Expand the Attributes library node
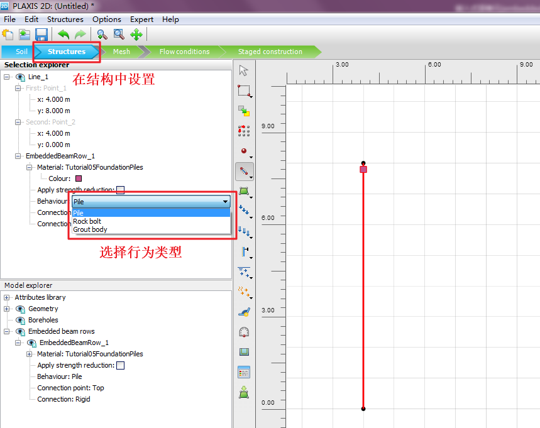Screen dimensions: 540x428 (6, 297)
